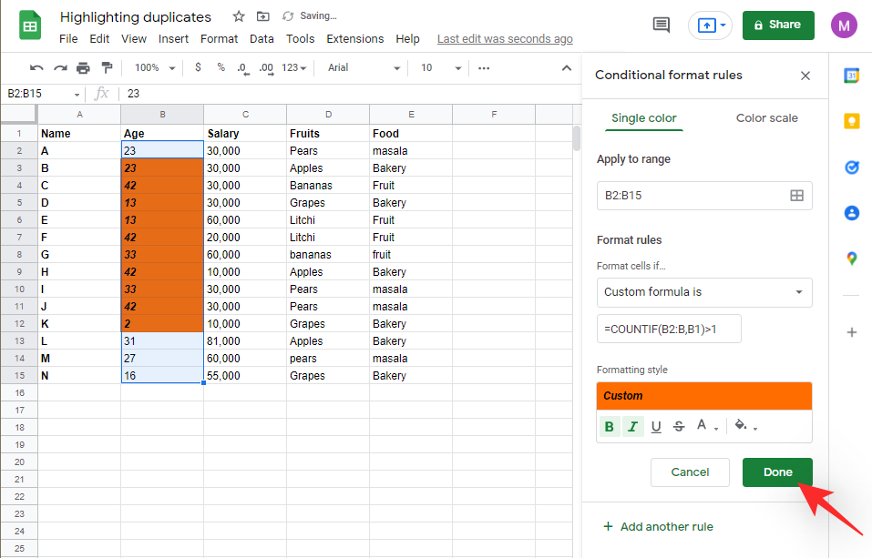The height and width of the screenshot is (558, 872).
Task: Open the 'Custom formula is' dropdown
Action: (x=703, y=292)
